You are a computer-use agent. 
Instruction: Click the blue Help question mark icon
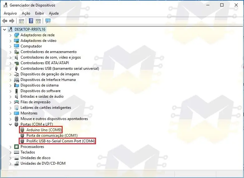31,21
